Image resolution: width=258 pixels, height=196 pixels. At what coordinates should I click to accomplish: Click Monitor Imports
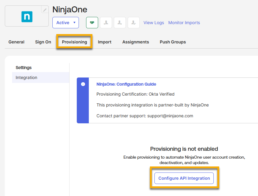(184, 23)
